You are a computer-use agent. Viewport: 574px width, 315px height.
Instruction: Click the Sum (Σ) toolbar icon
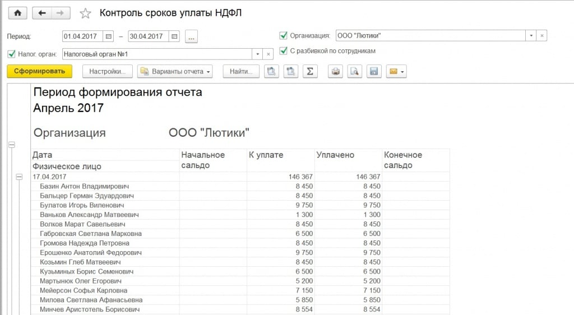310,71
